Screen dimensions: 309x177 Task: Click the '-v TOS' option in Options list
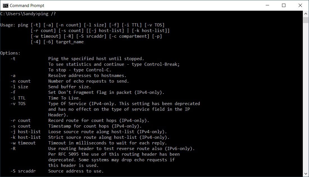pyautogui.click(x=18, y=104)
